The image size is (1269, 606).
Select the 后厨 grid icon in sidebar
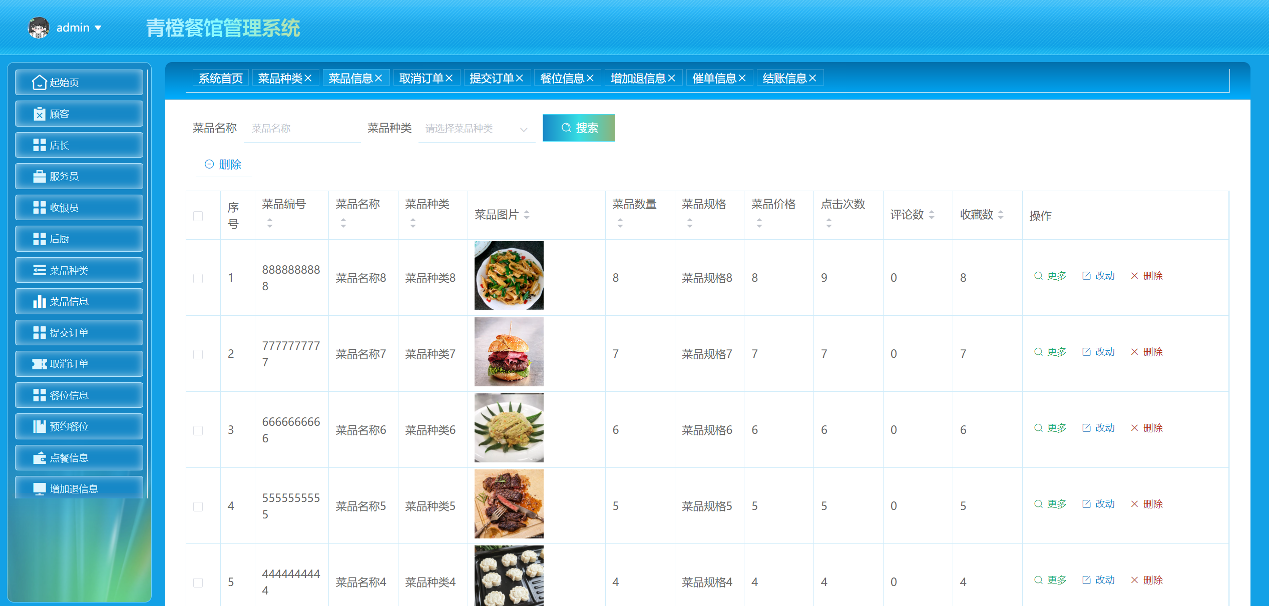(39, 238)
